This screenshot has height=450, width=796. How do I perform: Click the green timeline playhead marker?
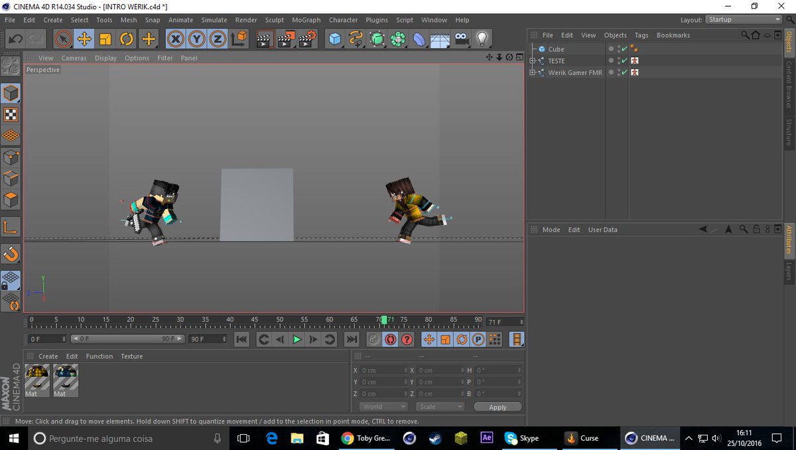[x=383, y=320]
